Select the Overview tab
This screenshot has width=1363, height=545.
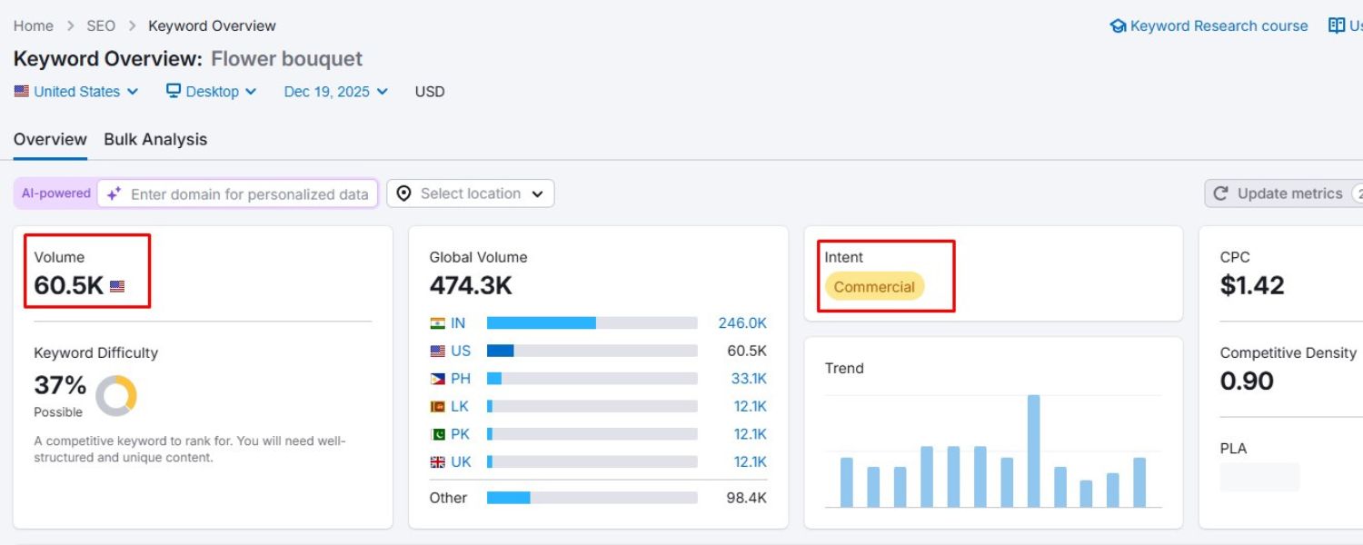click(x=50, y=139)
